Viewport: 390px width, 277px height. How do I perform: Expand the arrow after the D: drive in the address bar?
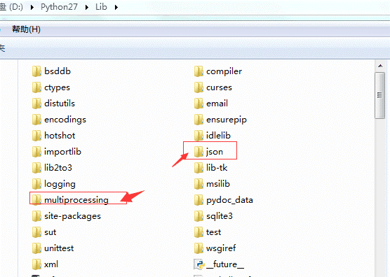[32, 7]
